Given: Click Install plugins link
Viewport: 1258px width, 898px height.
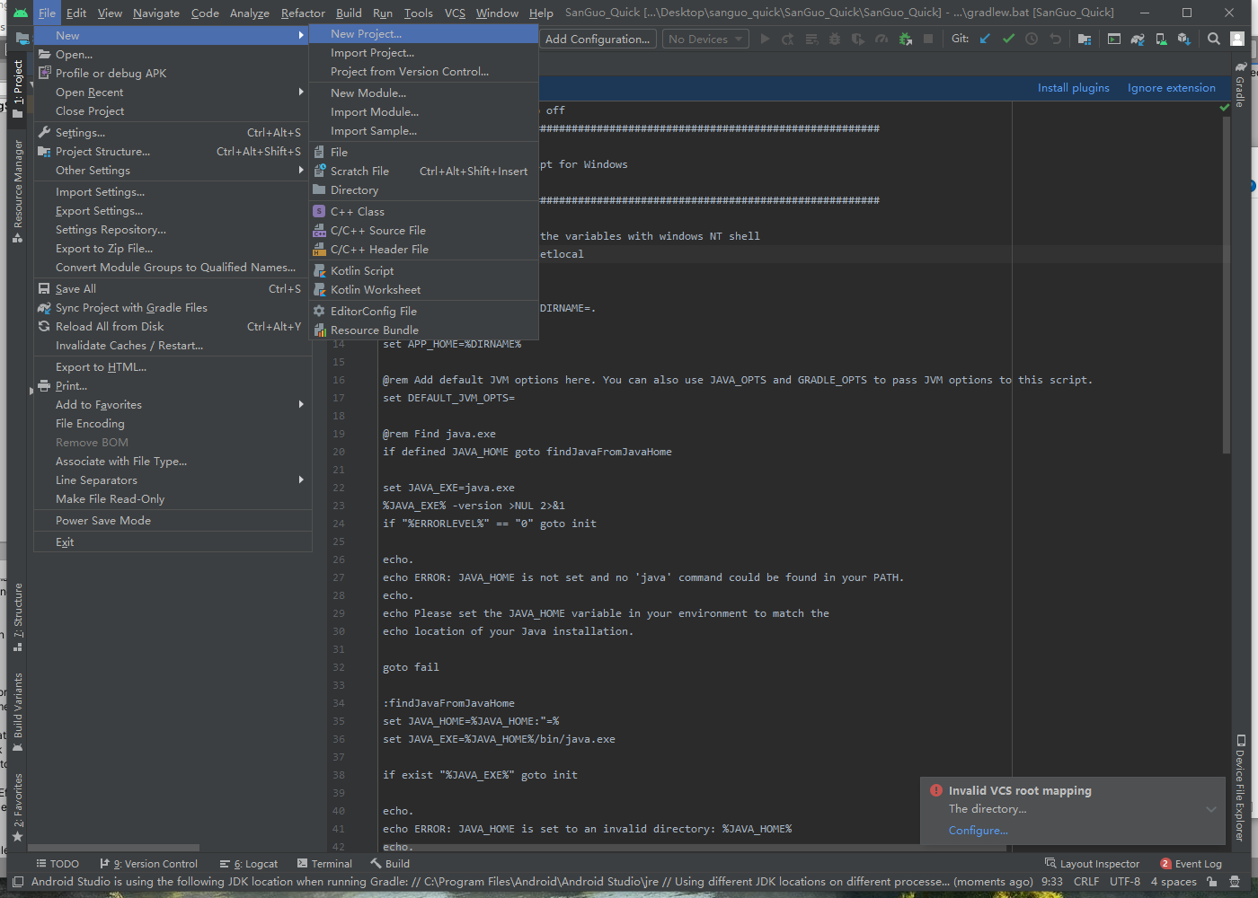Looking at the screenshot, I should (1073, 88).
